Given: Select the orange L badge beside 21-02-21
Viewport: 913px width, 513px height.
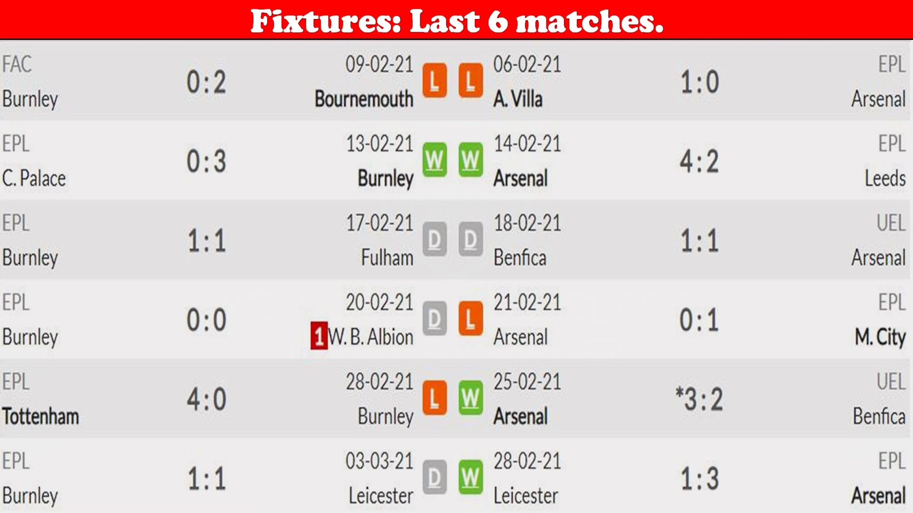Looking at the screenshot, I should click(x=471, y=318).
